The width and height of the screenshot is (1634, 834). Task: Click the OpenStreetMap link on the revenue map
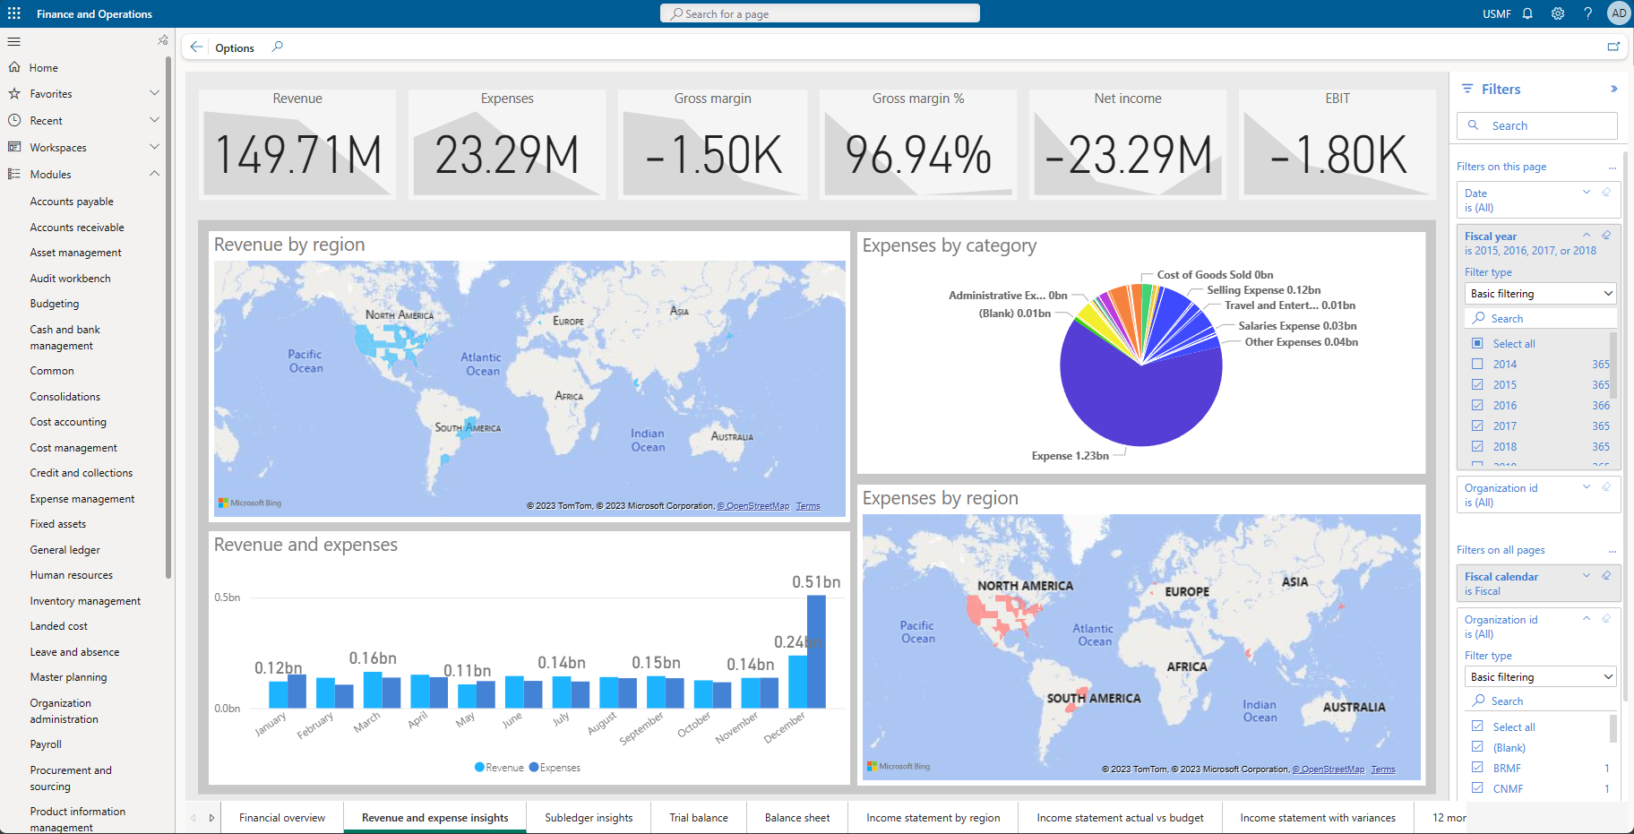tap(754, 505)
